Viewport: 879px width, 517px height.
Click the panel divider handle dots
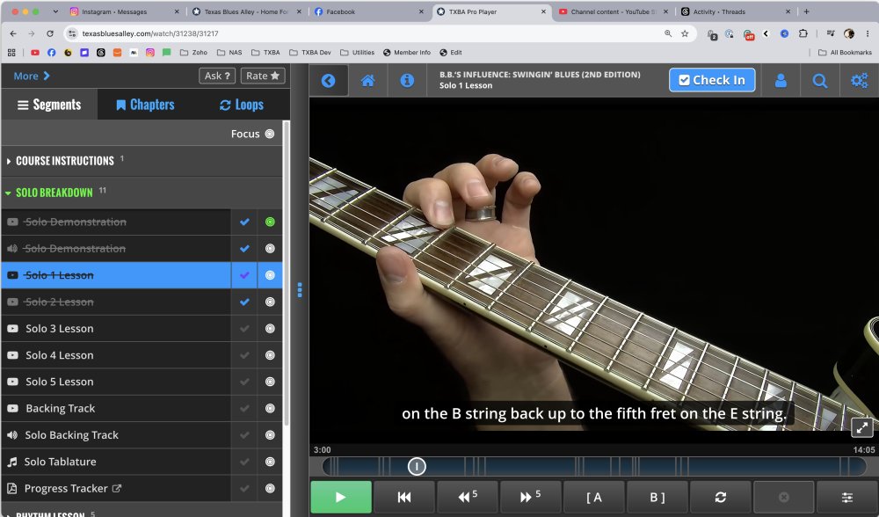[300, 290]
